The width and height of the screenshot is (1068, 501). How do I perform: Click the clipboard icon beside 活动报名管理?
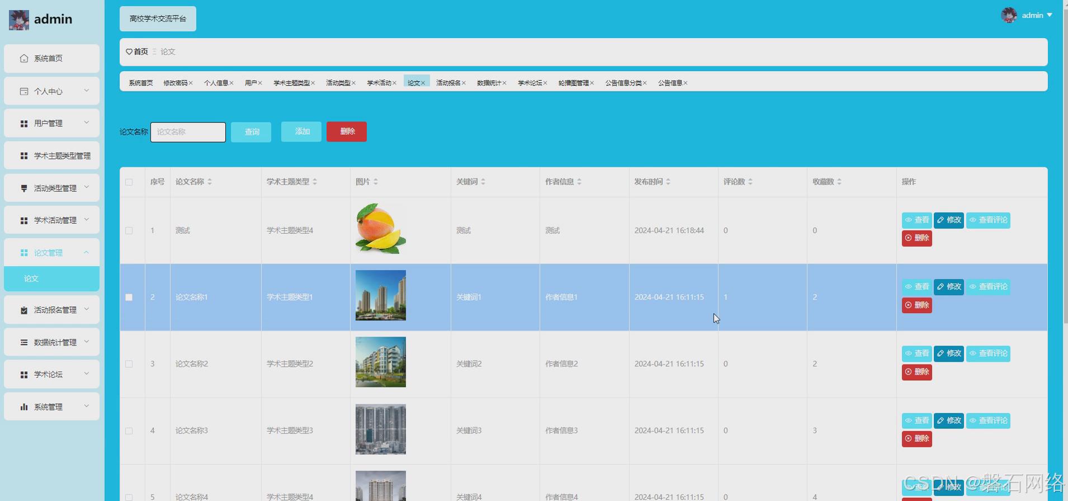pyautogui.click(x=24, y=310)
